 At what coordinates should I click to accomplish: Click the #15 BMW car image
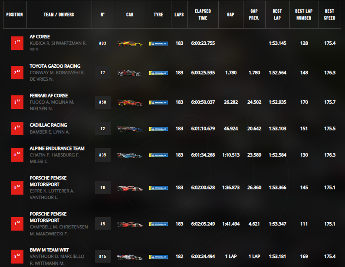[130, 257]
